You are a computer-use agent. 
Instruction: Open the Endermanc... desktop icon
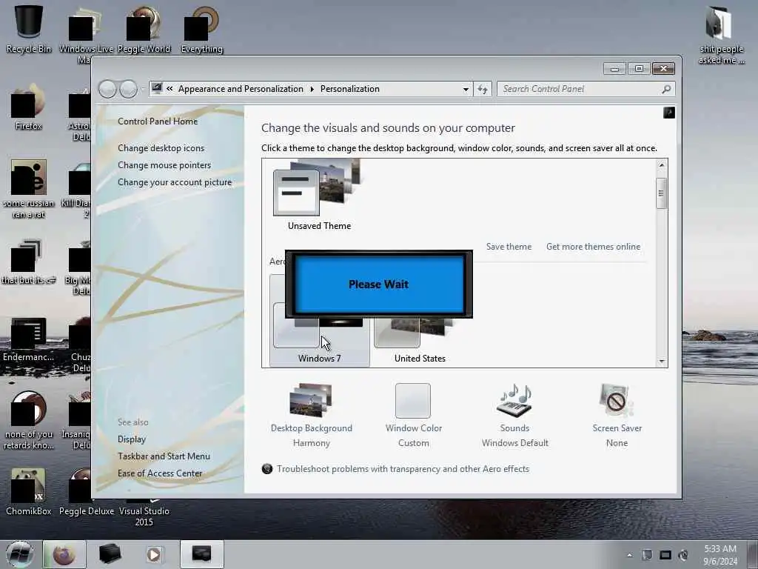[x=29, y=339]
